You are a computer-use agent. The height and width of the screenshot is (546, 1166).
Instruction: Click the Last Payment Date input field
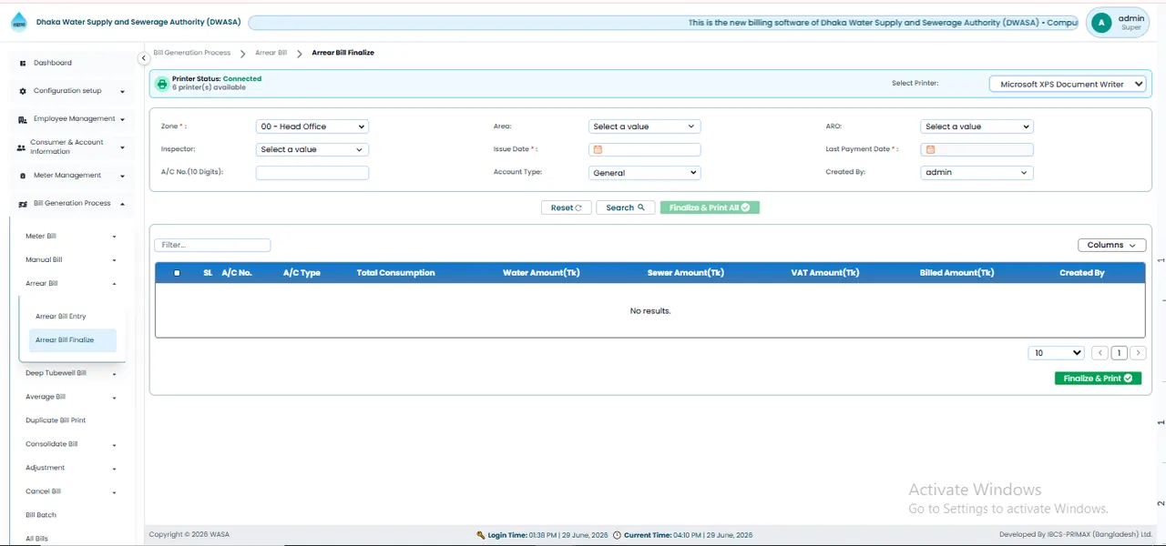coord(977,149)
